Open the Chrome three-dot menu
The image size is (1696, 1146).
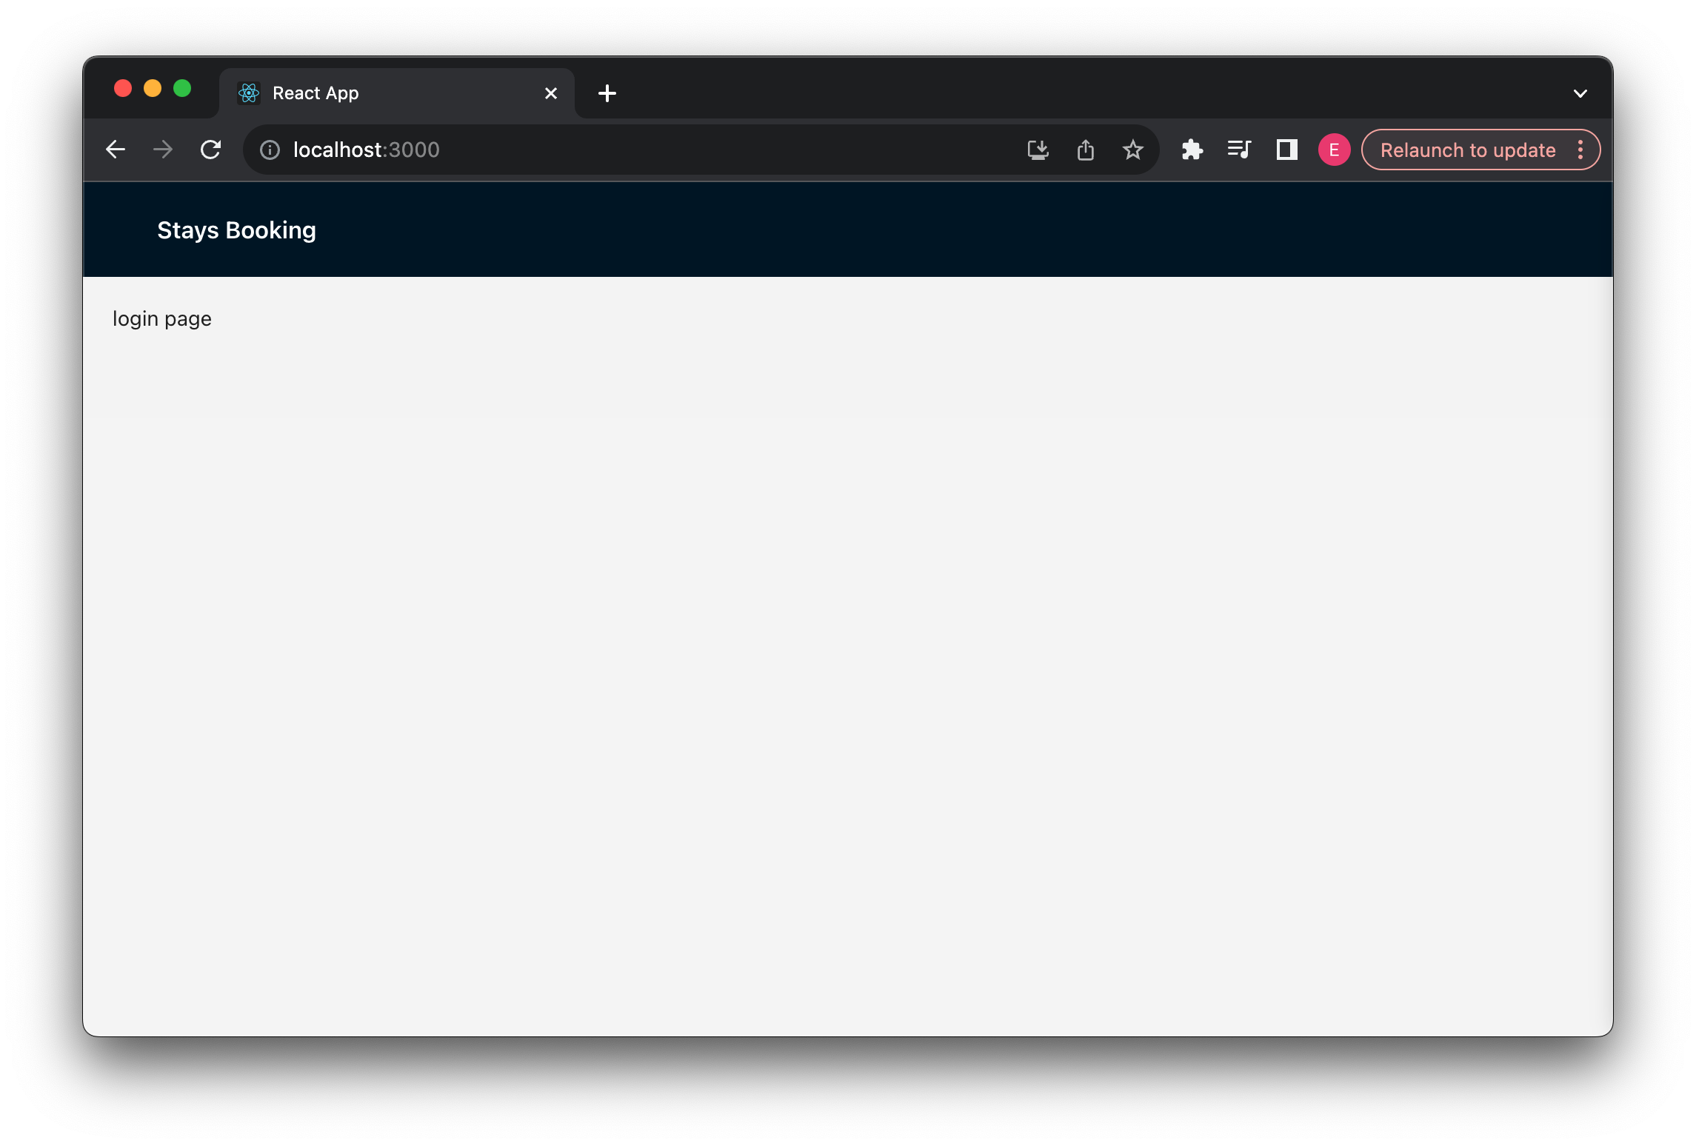[x=1581, y=149]
